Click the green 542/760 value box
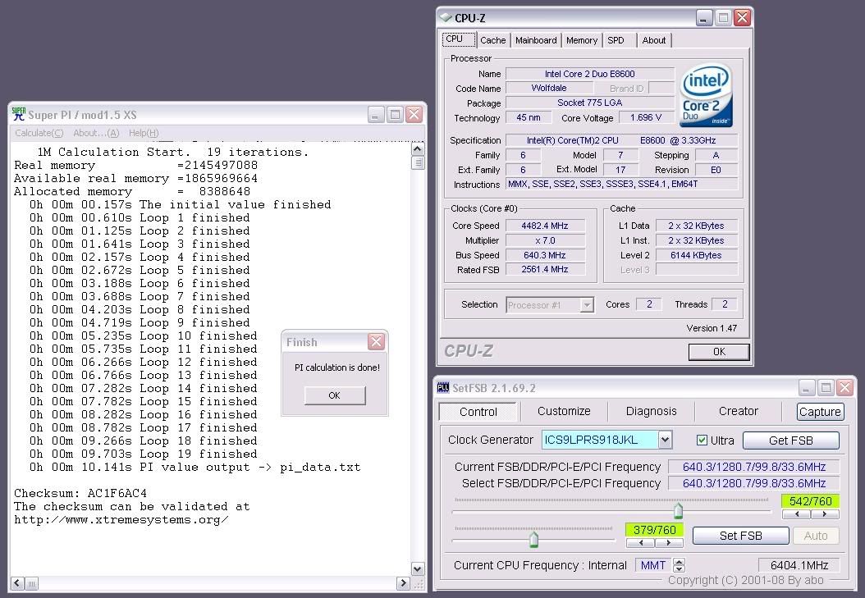 coord(810,501)
